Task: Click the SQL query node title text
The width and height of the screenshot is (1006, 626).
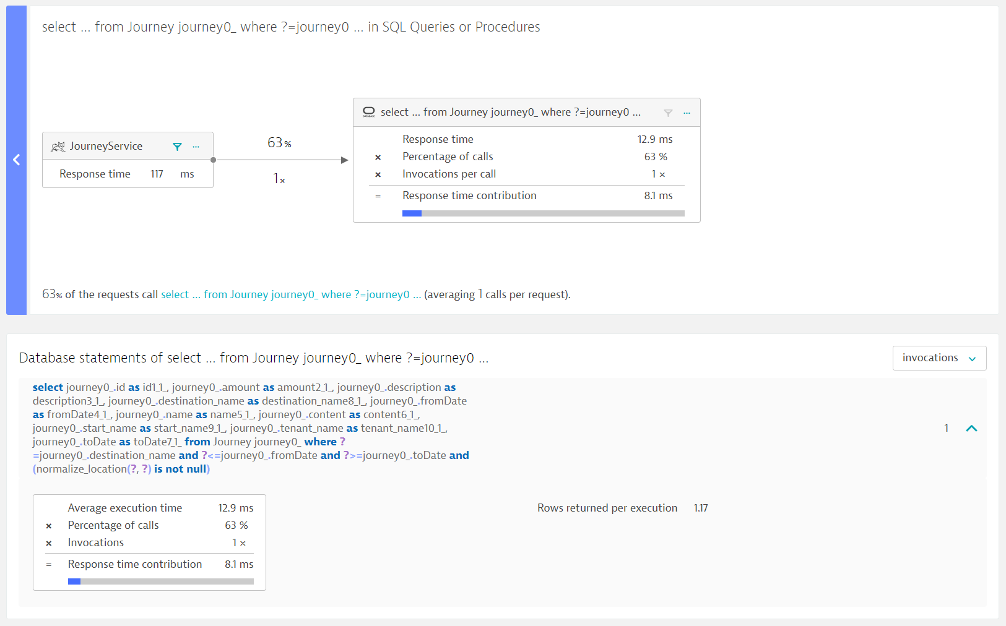Action: pyautogui.click(x=510, y=112)
